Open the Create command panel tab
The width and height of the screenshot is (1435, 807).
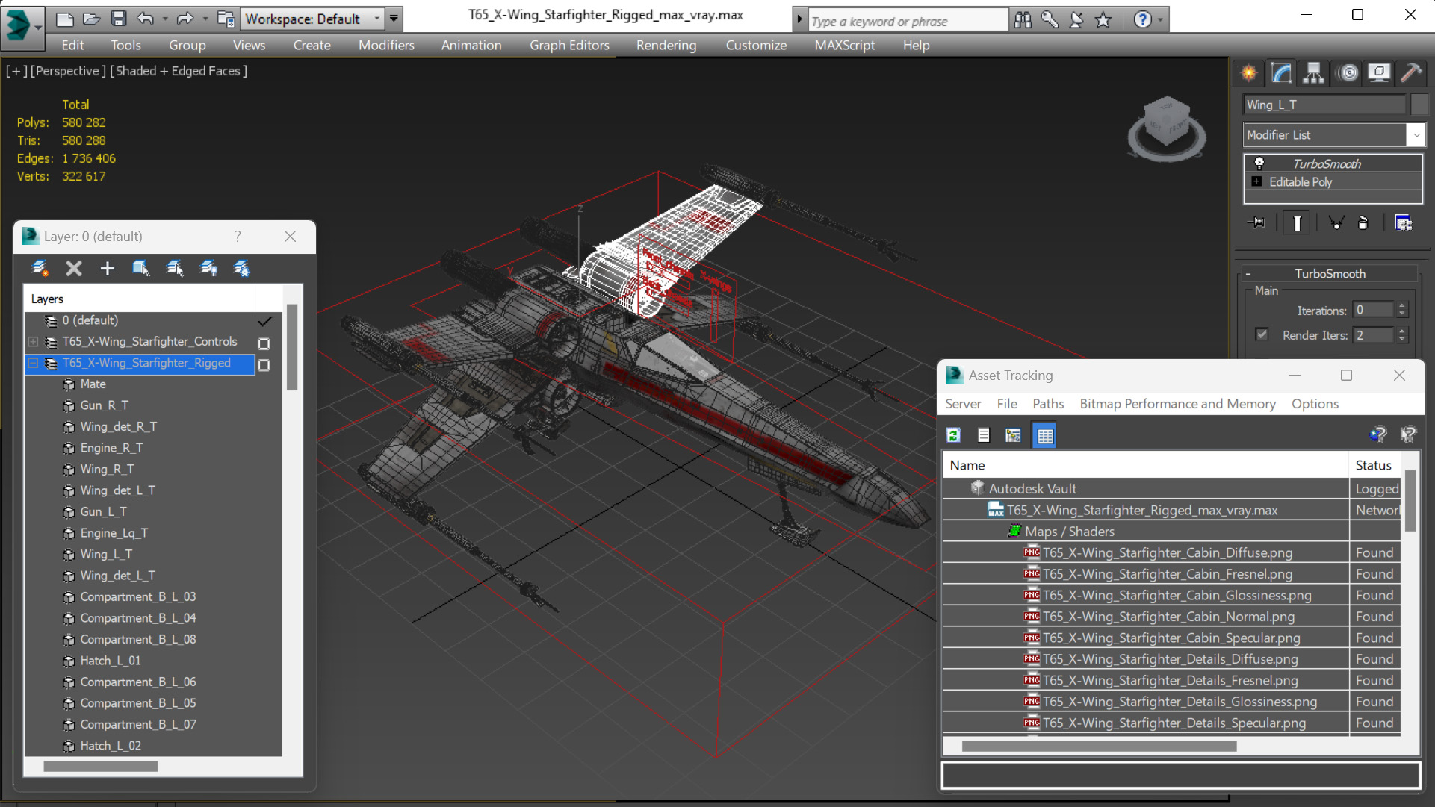pyautogui.click(x=1249, y=73)
